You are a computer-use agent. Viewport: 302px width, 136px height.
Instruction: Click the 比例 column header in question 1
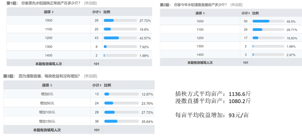(107, 12)
